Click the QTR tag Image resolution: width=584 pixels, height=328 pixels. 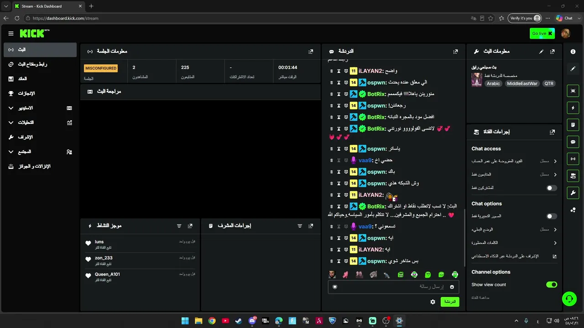(549, 84)
